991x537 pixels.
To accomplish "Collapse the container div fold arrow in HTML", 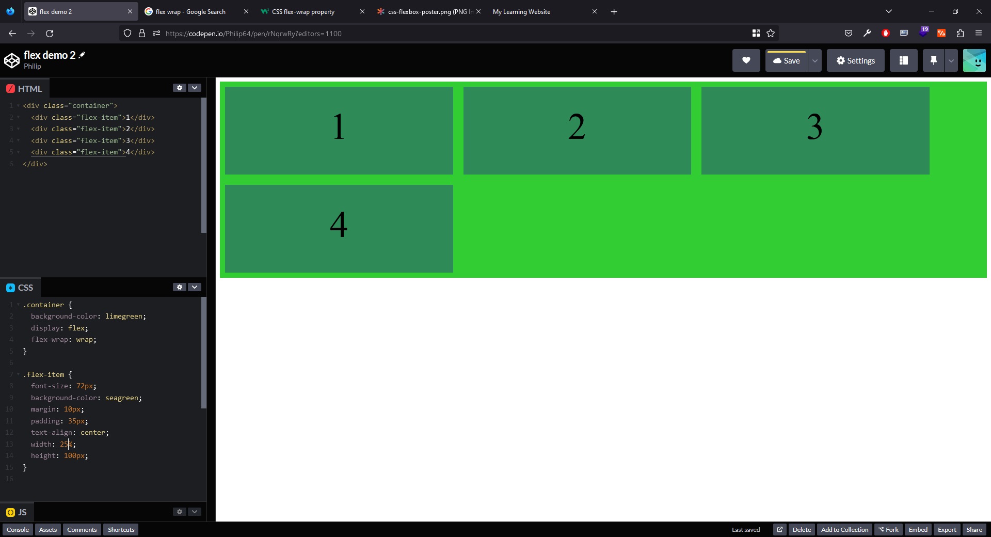I will pos(18,106).
